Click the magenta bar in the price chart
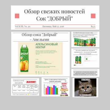The height and width of the screenshot is (110, 110). coord(48,90)
